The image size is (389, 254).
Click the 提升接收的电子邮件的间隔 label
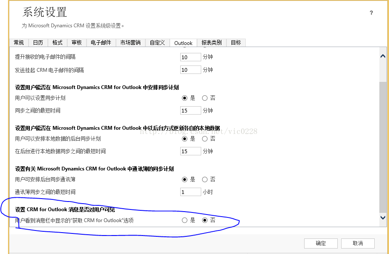click(45, 57)
